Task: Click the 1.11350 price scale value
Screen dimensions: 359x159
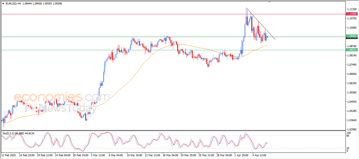Action: pos(352,9)
